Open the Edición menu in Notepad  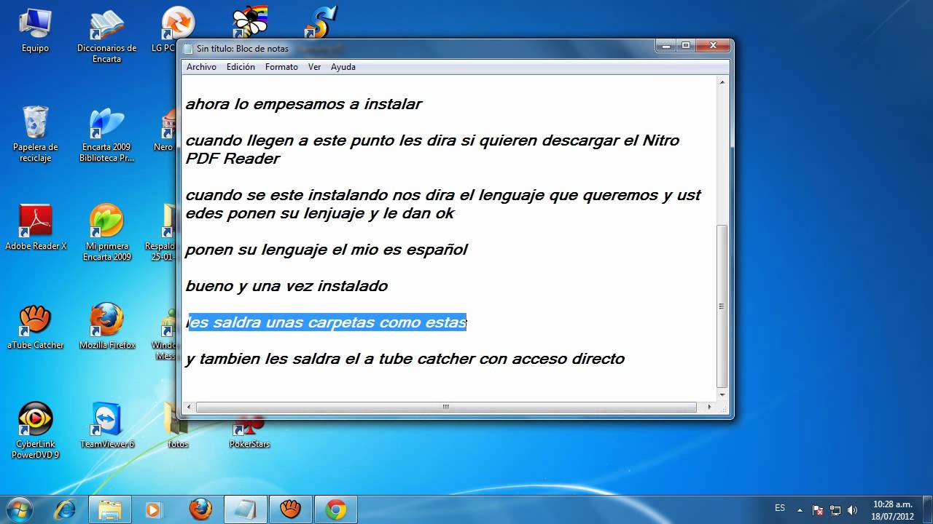tap(241, 67)
